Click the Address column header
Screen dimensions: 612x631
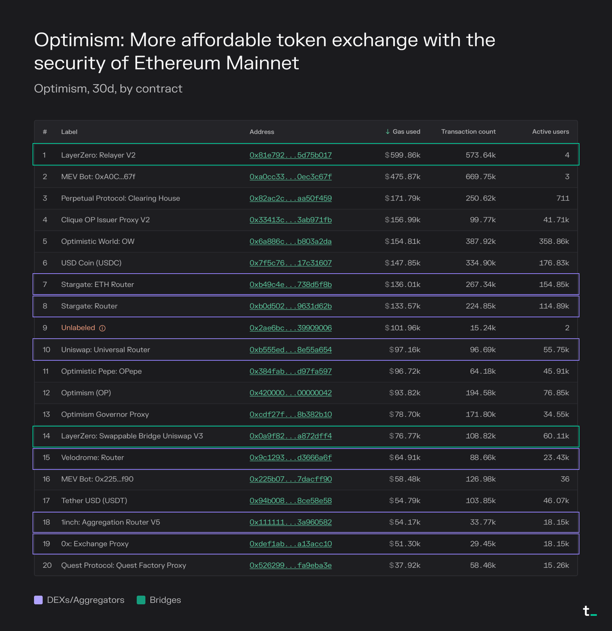pos(262,132)
